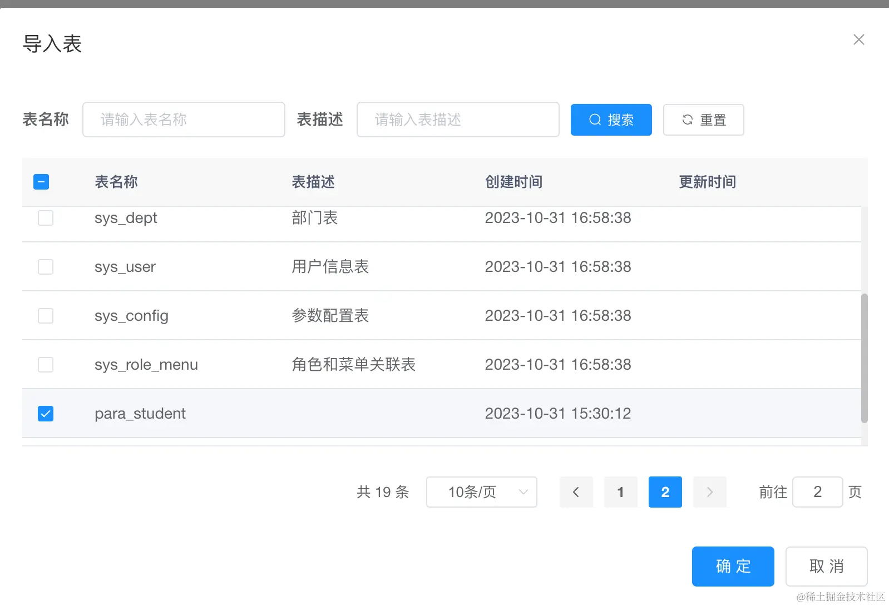This screenshot has height=606, width=889.
Task: Click the go-to page number field
Action: point(817,492)
